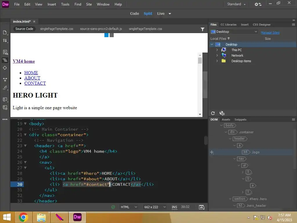Open the Insert menu
The image size is (297, 223).
click(x=52, y=4)
